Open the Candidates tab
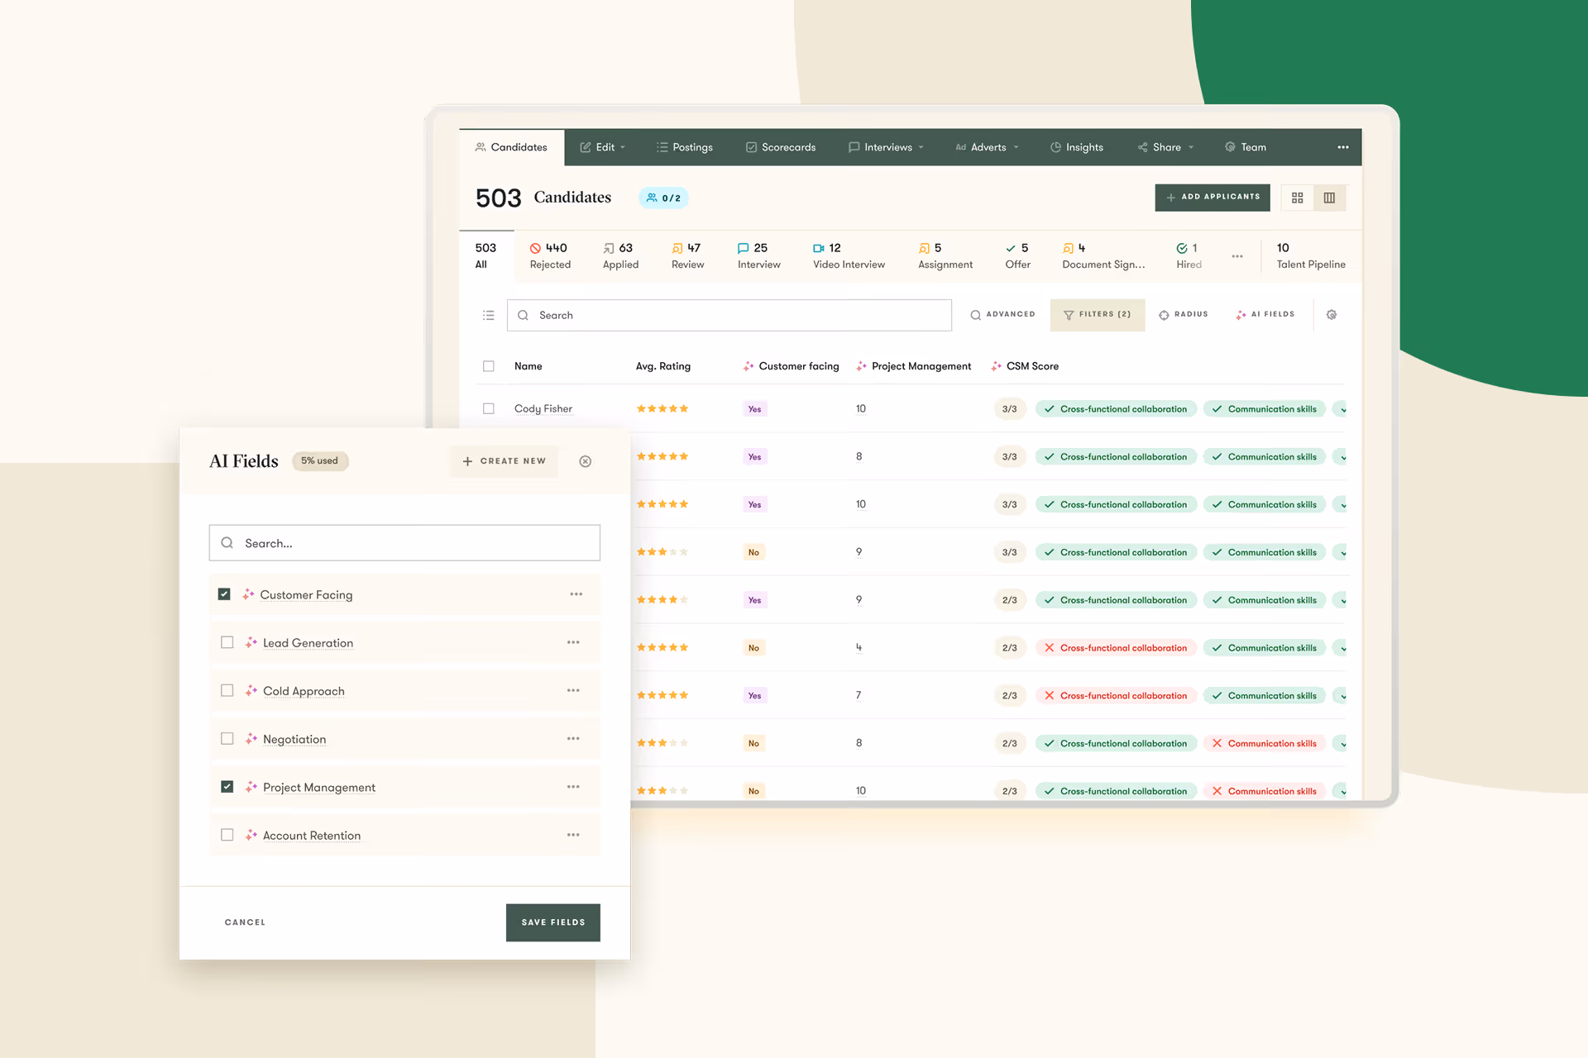 [511, 147]
